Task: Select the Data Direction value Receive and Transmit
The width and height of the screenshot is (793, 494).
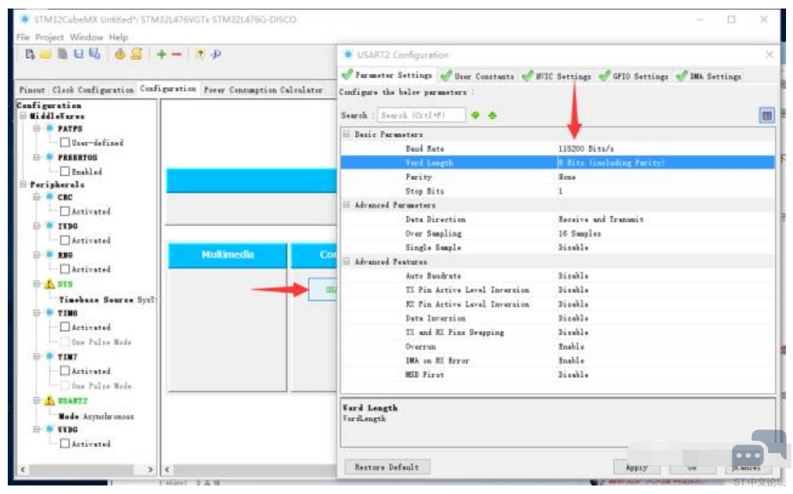Action: (x=601, y=219)
